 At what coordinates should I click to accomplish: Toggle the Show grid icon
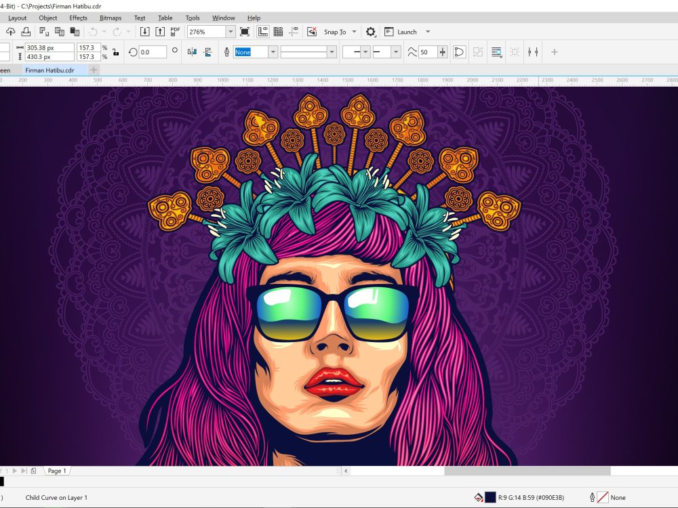pyautogui.click(x=279, y=32)
